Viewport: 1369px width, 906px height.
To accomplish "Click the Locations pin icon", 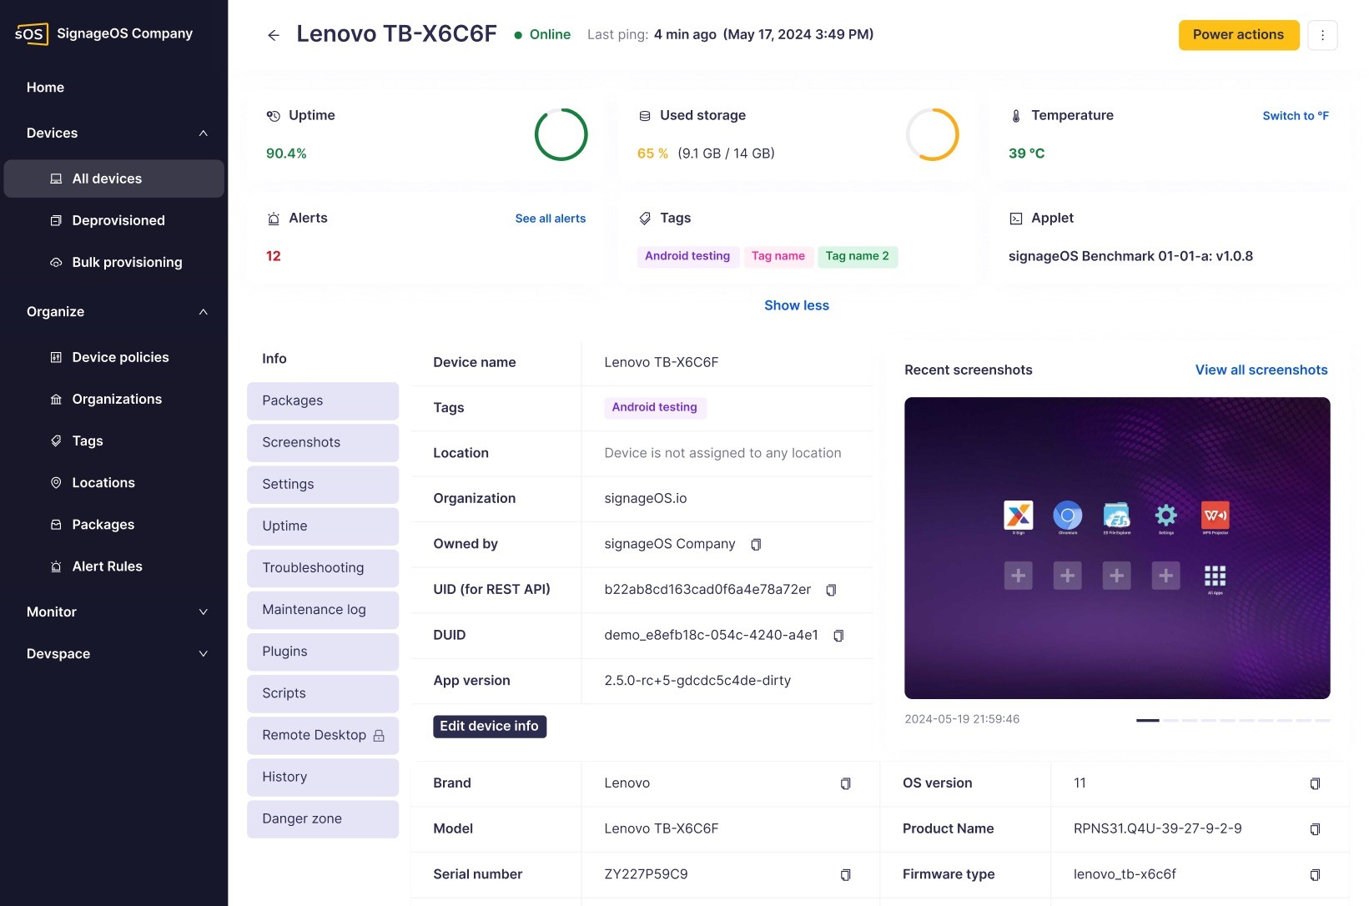I will [x=56, y=482].
